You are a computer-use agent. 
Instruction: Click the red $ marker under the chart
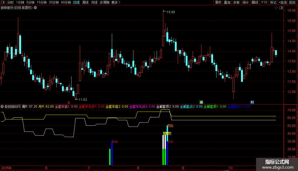(69, 103)
